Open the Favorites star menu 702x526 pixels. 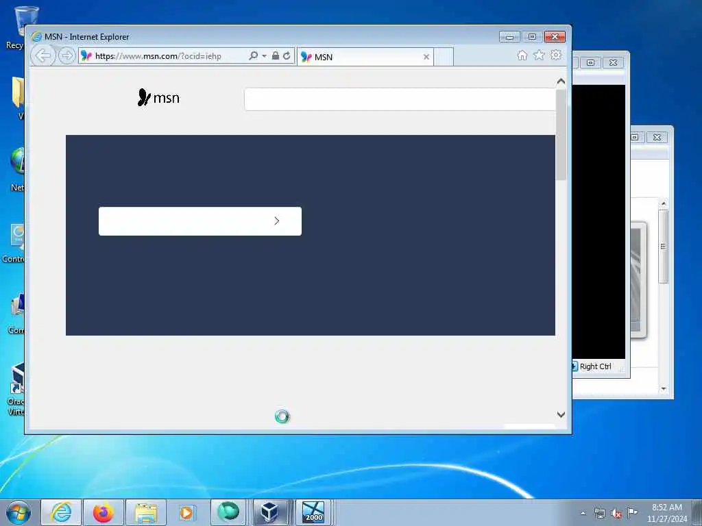[x=539, y=55]
